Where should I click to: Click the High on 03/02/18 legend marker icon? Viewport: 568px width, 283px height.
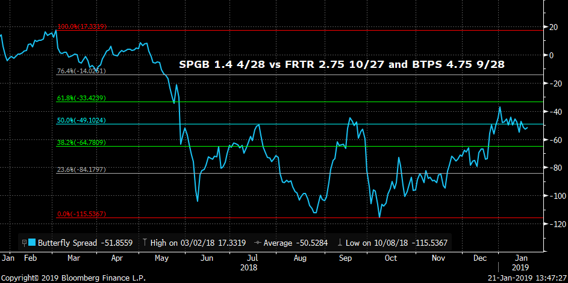[x=145, y=243]
